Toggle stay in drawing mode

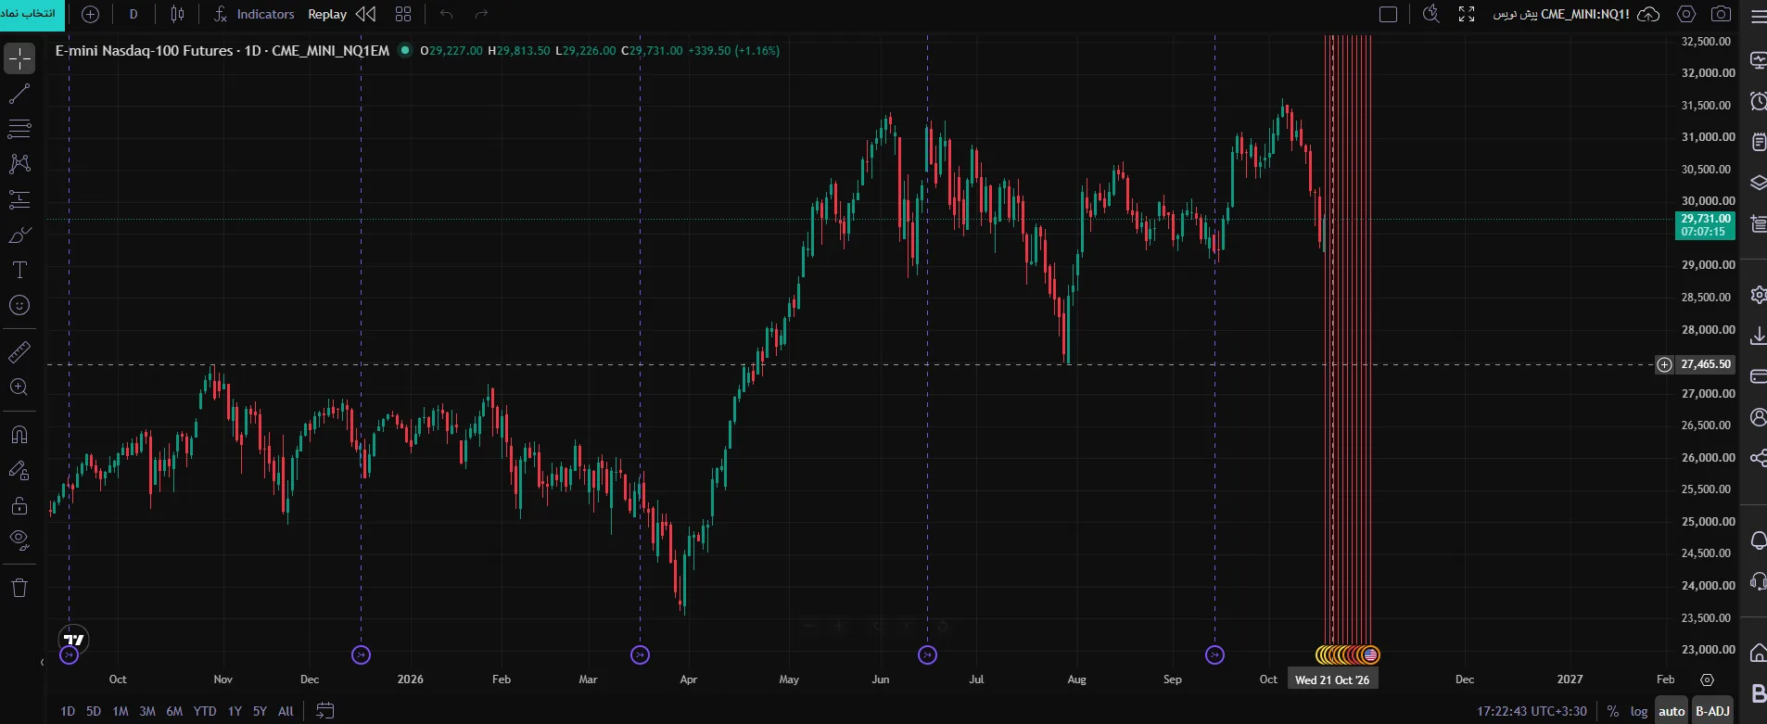coord(19,470)
